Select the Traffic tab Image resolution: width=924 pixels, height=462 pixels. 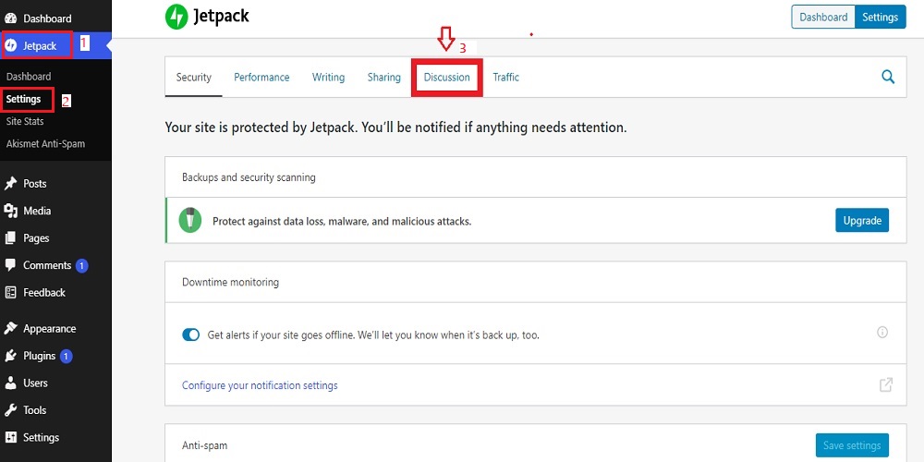(505, 78)
